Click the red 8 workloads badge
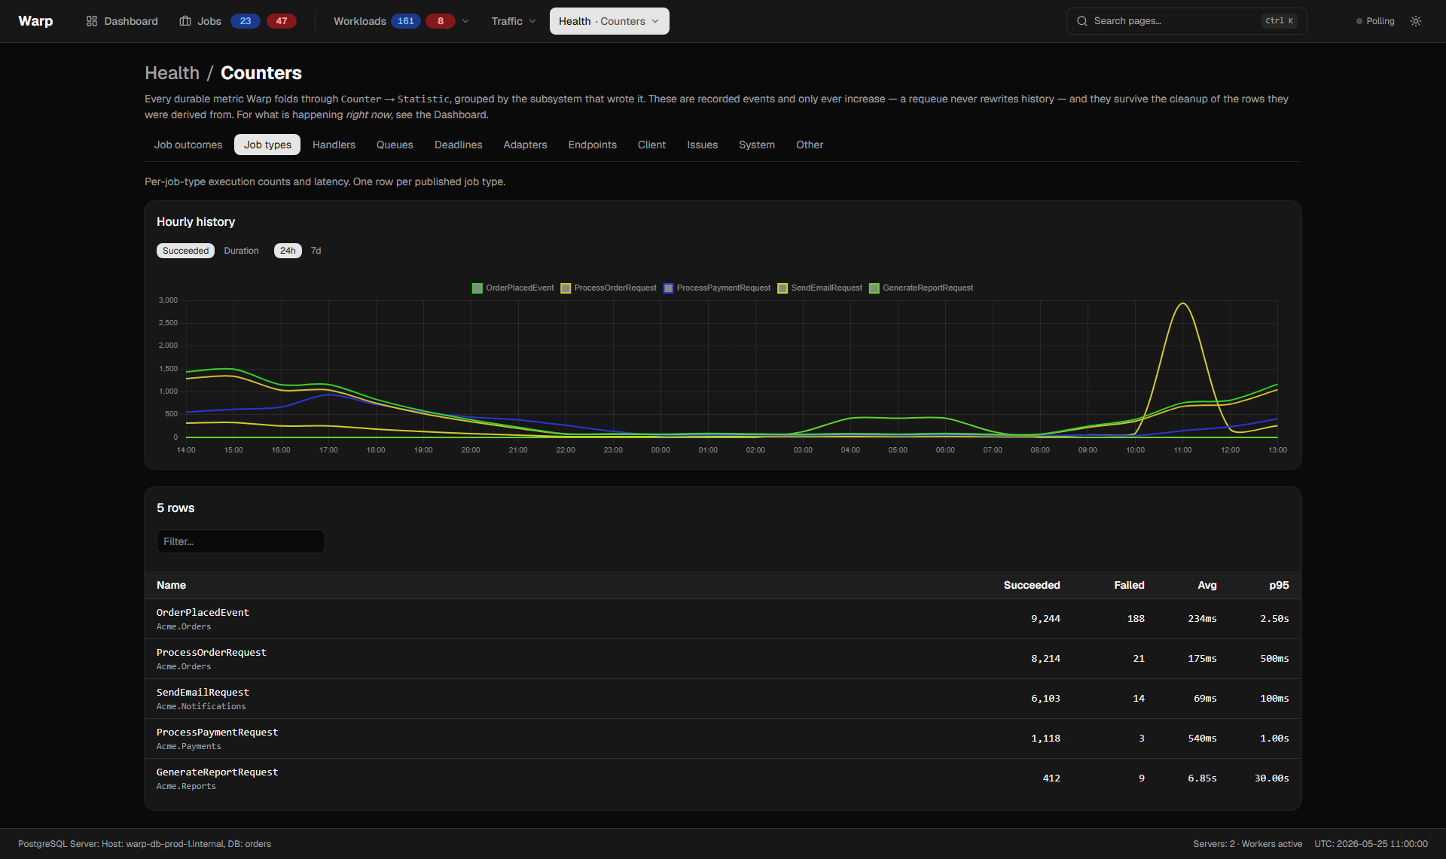1446x859 pixels. click(441, 21)
